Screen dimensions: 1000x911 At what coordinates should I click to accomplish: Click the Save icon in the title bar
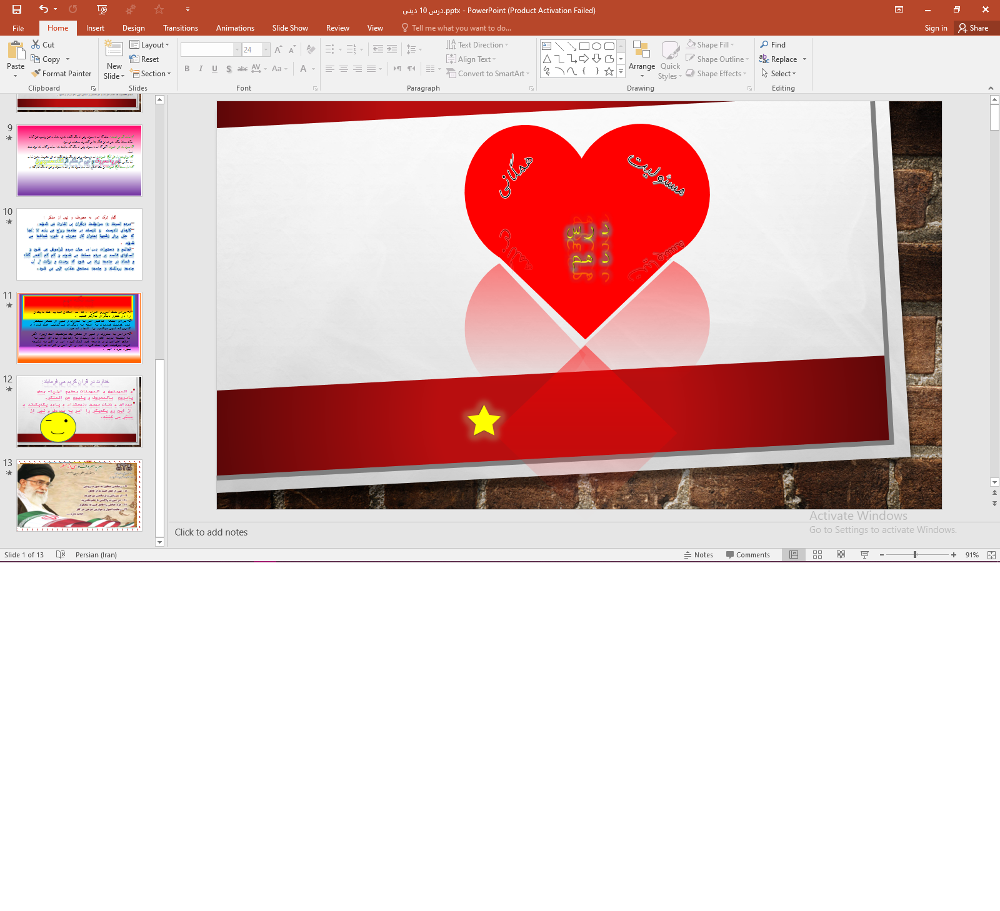(x=17, y=9)
